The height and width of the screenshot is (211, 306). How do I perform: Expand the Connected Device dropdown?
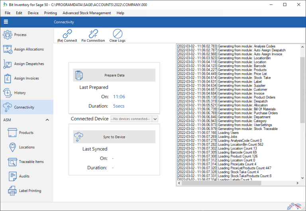pos(155,119)
